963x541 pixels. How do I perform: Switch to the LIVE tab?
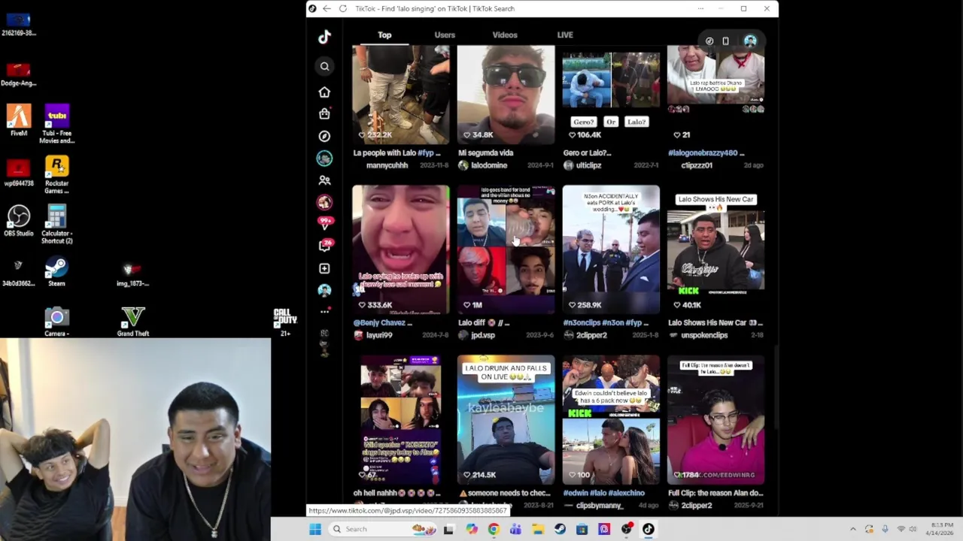point(565,35)
